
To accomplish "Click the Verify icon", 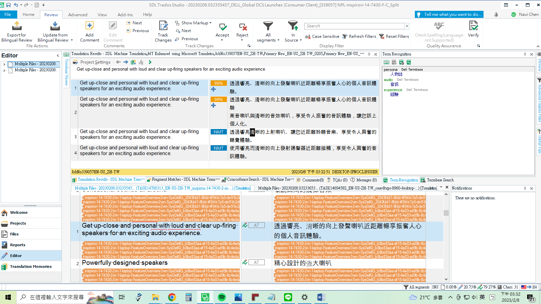I will [x=473, y=26].
